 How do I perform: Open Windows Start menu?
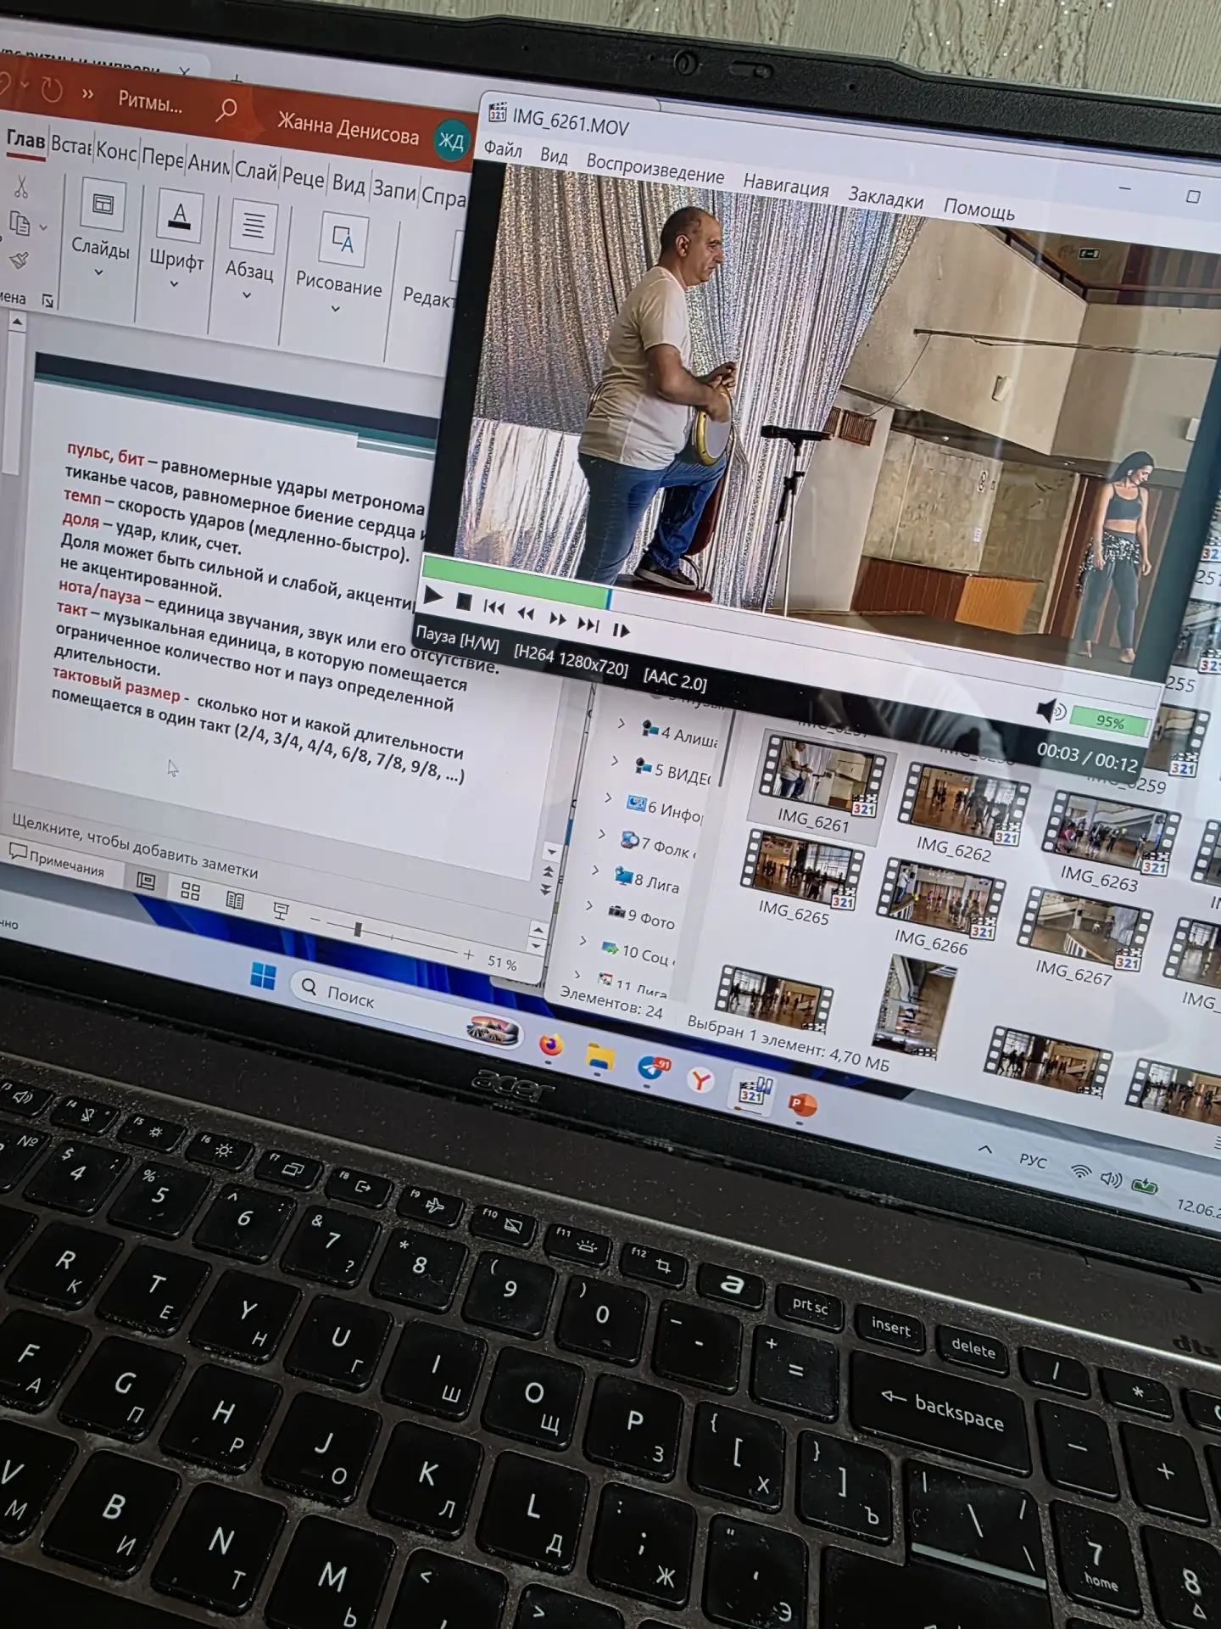coord(264,977)
